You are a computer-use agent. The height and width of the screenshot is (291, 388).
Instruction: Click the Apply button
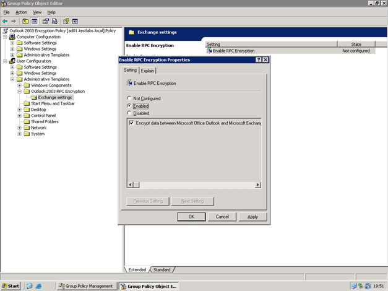252,217
